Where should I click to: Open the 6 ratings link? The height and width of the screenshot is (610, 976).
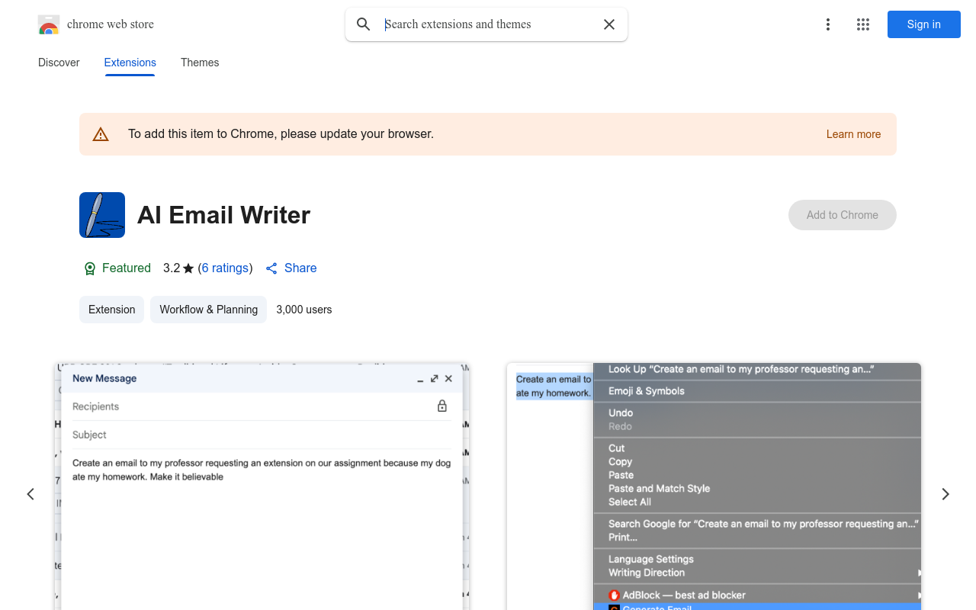click(x=225, y=268)
